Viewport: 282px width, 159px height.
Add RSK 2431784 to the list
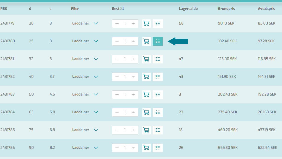pos(157,112)
